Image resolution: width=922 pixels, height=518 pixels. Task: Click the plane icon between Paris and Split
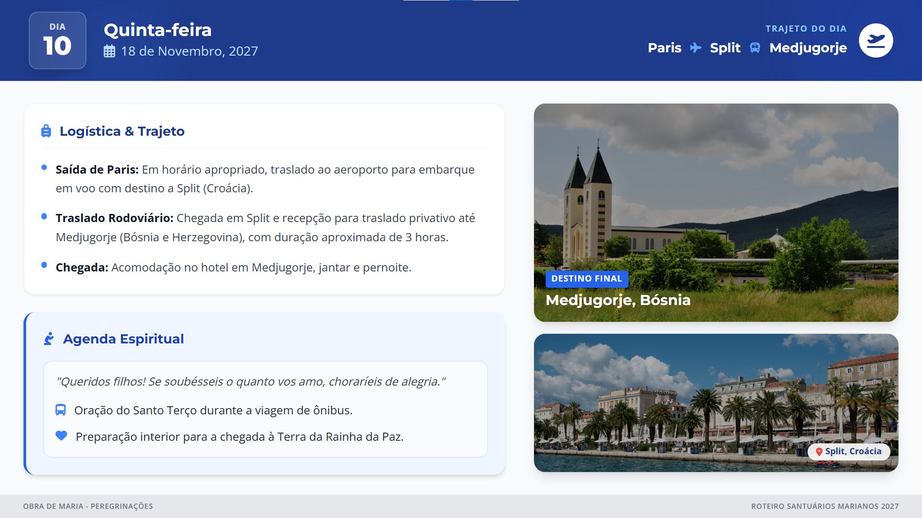tap(695, 48)
